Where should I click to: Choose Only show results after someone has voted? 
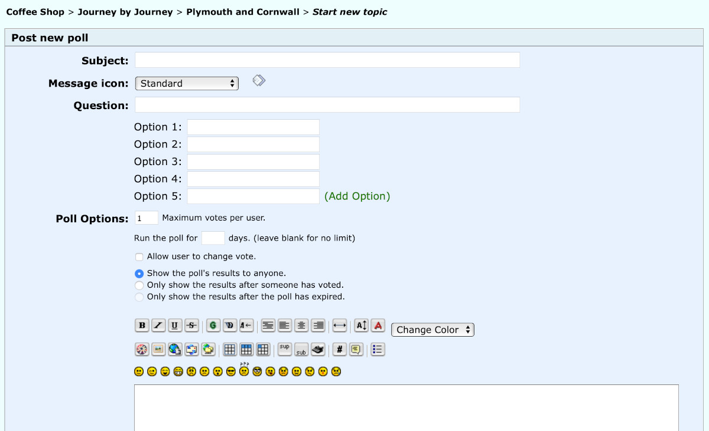tap(139, 285)
